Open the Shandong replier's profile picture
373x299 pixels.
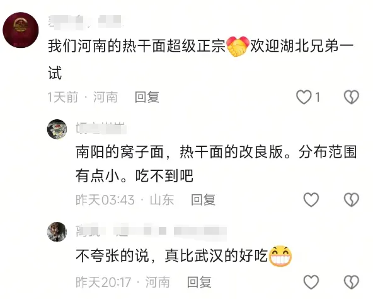point(57,129)
